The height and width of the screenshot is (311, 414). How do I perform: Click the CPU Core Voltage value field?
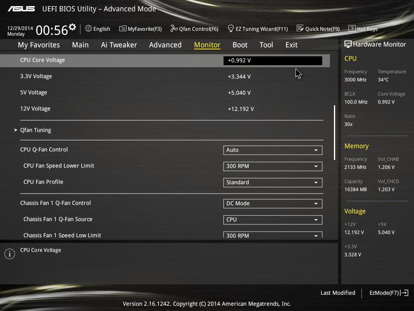tap(273, 61)
